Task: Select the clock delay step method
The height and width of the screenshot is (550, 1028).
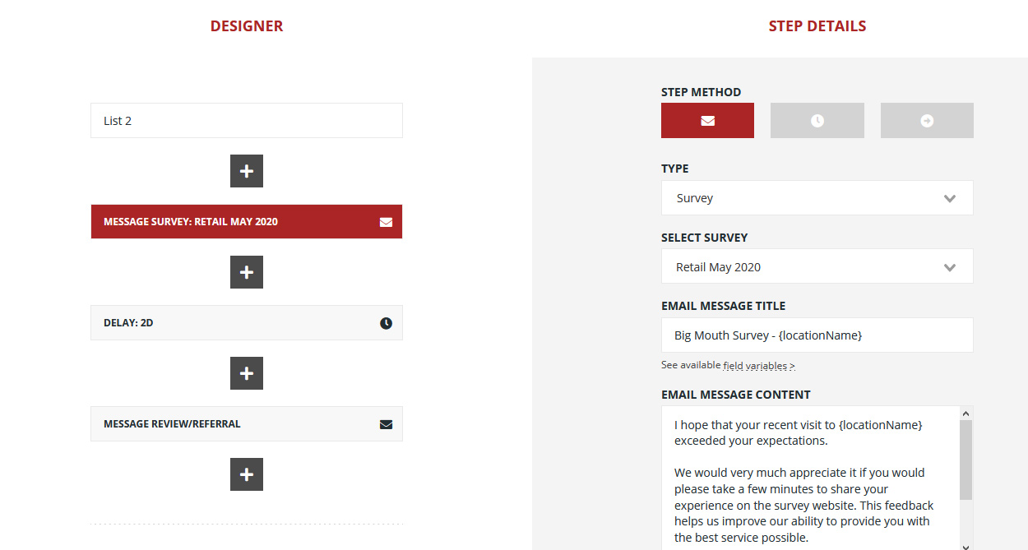Action: (x=817, y=121)
